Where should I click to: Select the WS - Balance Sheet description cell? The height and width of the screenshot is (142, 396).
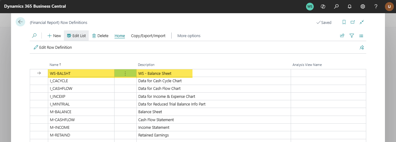click(x=214, y=73)
